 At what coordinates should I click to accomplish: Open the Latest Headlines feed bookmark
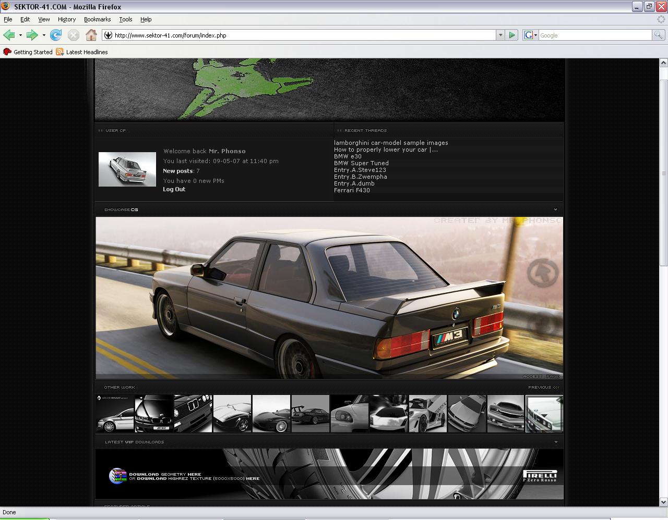(82, 52)
